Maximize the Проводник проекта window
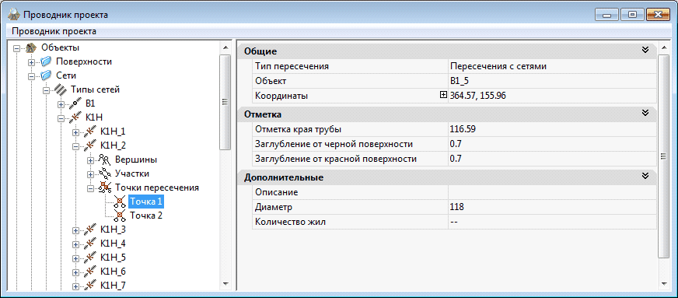Screen dimensions: 678x298 click(x=633, y=15)
